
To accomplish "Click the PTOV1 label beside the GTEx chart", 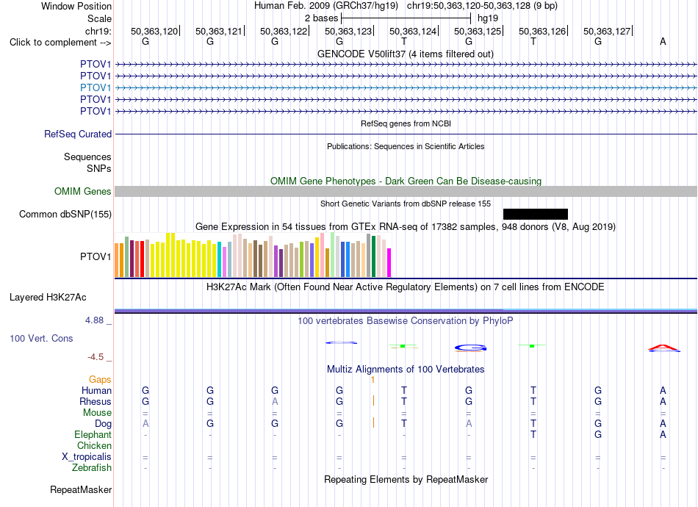I will click(x=96, y=257).
